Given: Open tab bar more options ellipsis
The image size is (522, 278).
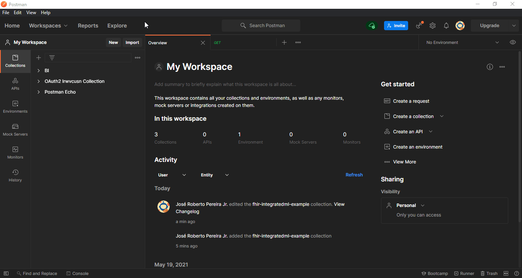Looking at the screenshot, I should click(x=298, y=42).
